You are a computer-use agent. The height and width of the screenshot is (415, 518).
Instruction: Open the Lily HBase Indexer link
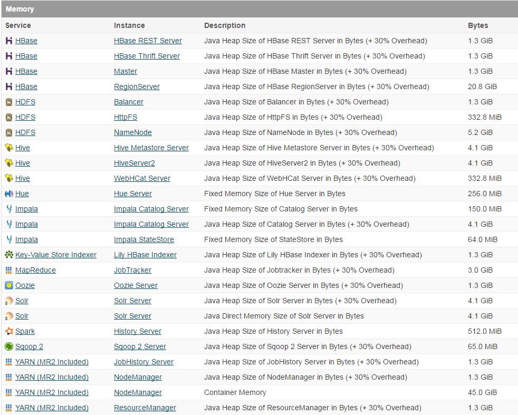(x=145, y=255)
